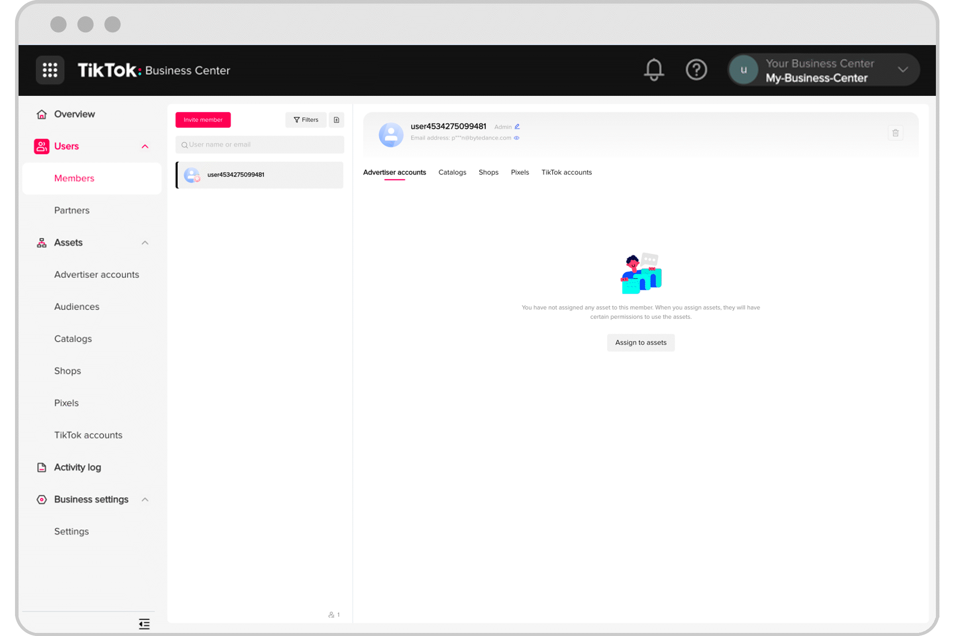Switch to the Catalogs tab
Screen dimensions: 954x636
(452, 172)
